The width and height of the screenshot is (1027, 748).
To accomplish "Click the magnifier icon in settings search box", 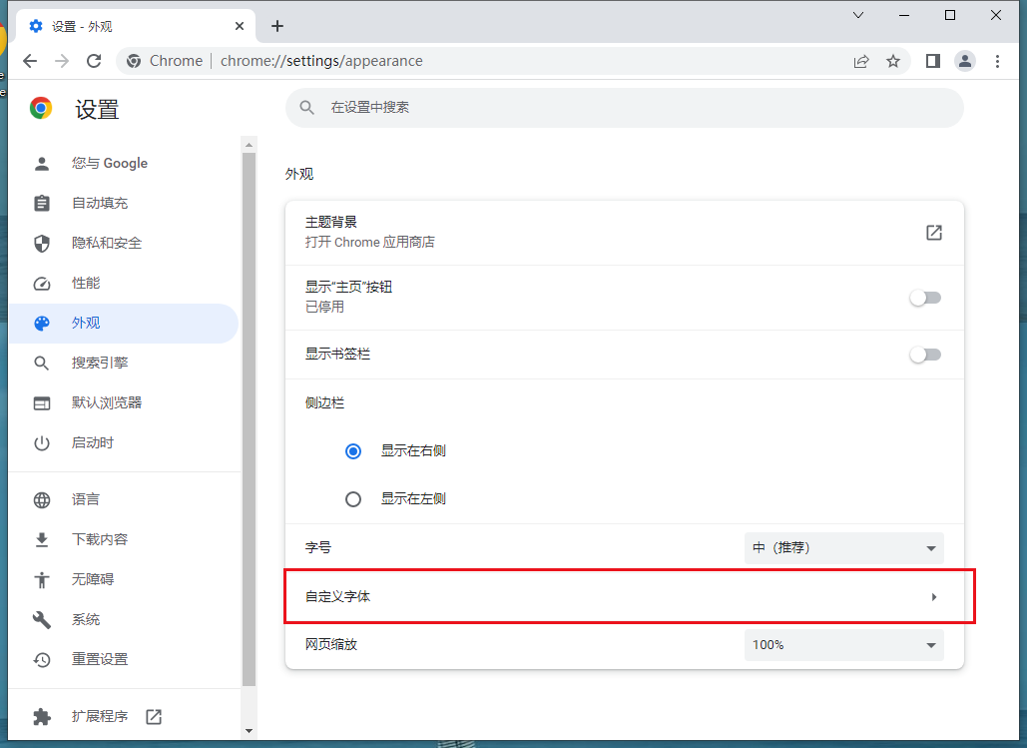I will (x=306, y=108).
